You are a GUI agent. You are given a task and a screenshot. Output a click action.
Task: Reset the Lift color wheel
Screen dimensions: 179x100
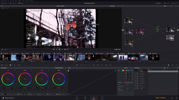15,70
